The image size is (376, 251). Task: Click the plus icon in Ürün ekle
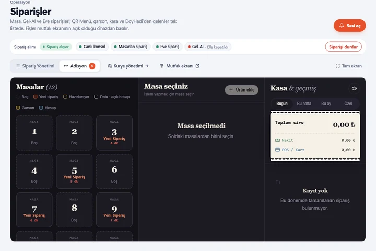click(x=231, y=90)
